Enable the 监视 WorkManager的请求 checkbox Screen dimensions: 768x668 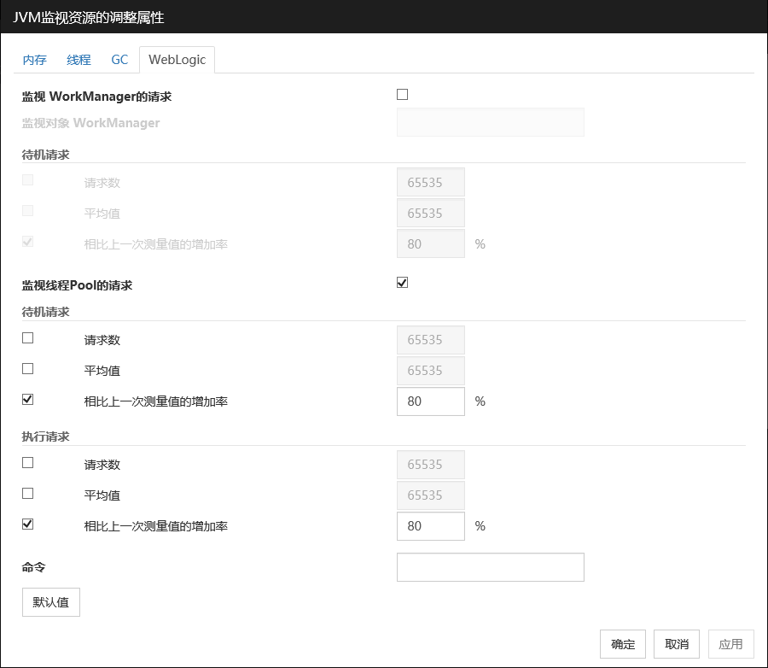[x=403, y=95]
